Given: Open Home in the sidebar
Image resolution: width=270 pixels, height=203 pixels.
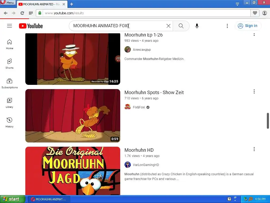Looking at the screenshot, I should tap(9, 44).
